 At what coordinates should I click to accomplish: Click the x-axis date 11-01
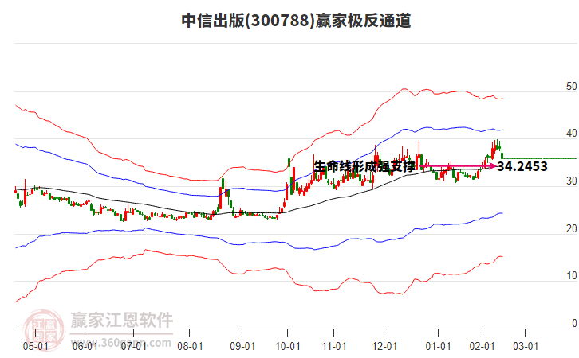pos(334,347)
